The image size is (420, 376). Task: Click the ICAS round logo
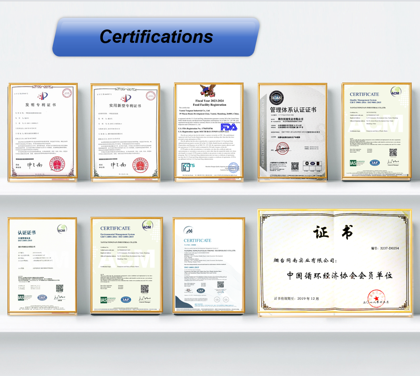[276, 98]
